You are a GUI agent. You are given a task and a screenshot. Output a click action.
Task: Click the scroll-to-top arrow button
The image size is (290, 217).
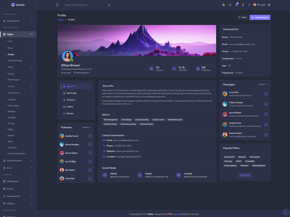coord(285,212)
